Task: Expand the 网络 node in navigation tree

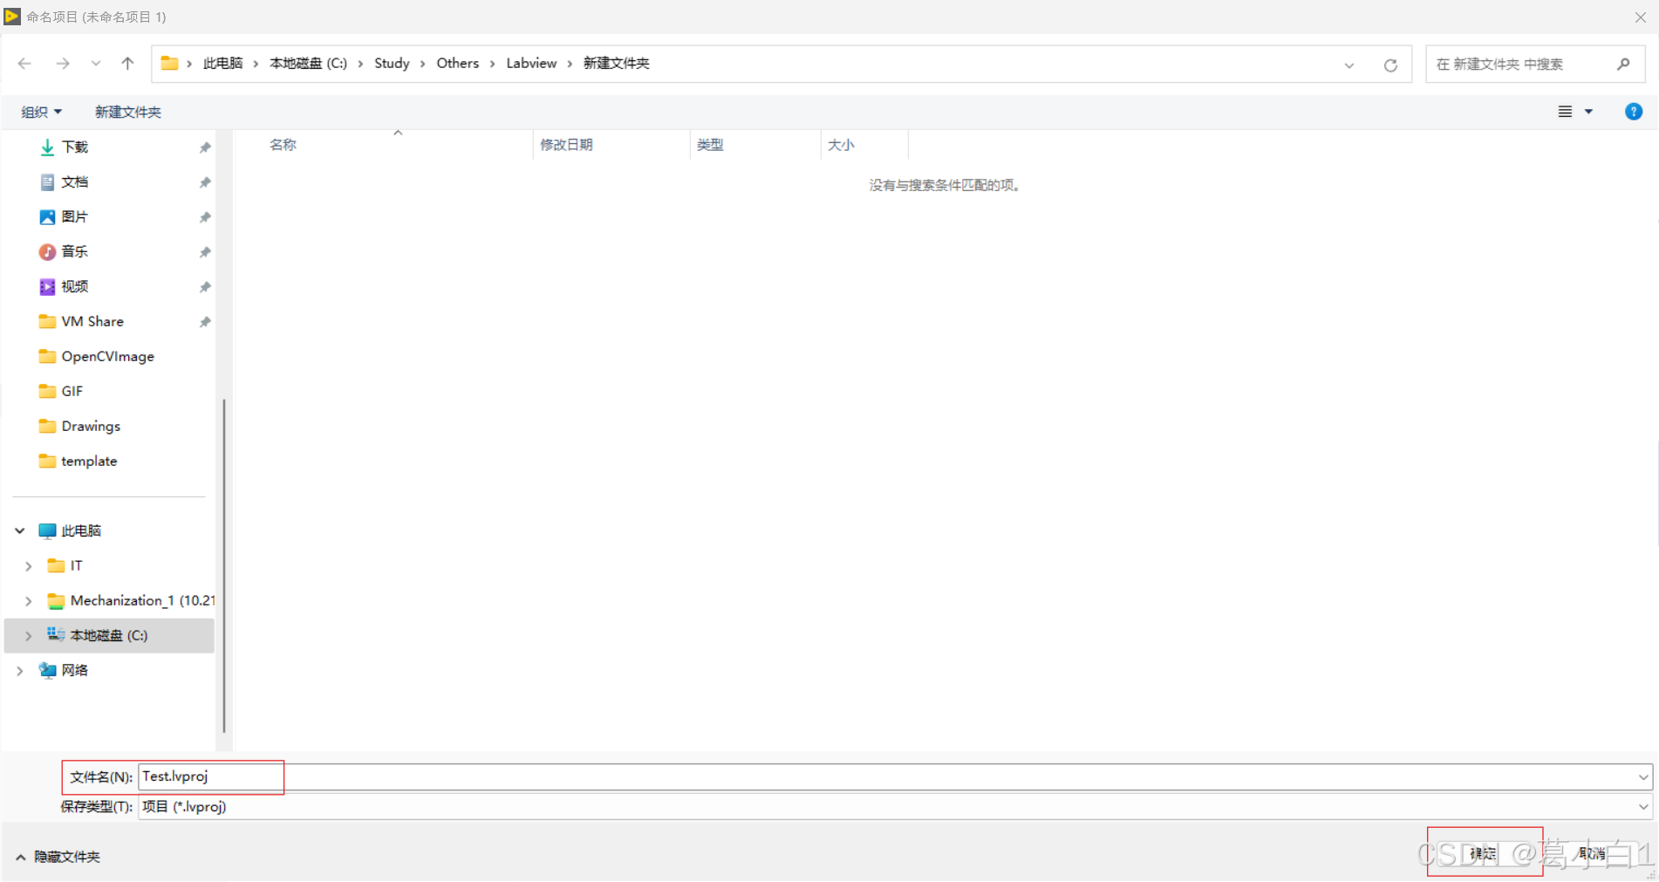Action: (x=19, y=670)
